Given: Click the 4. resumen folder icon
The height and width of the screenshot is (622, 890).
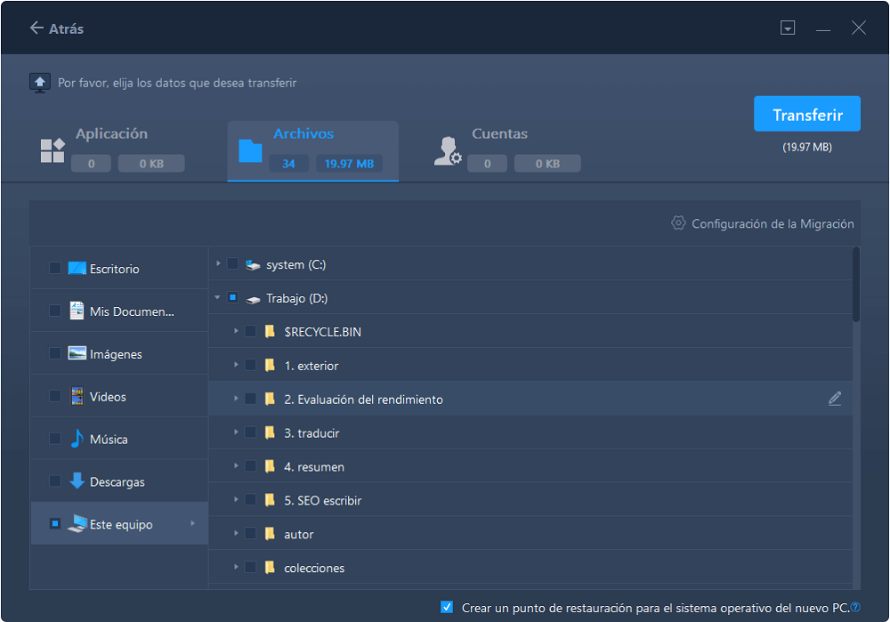Looking at the screenshot, I should point(271,466).
